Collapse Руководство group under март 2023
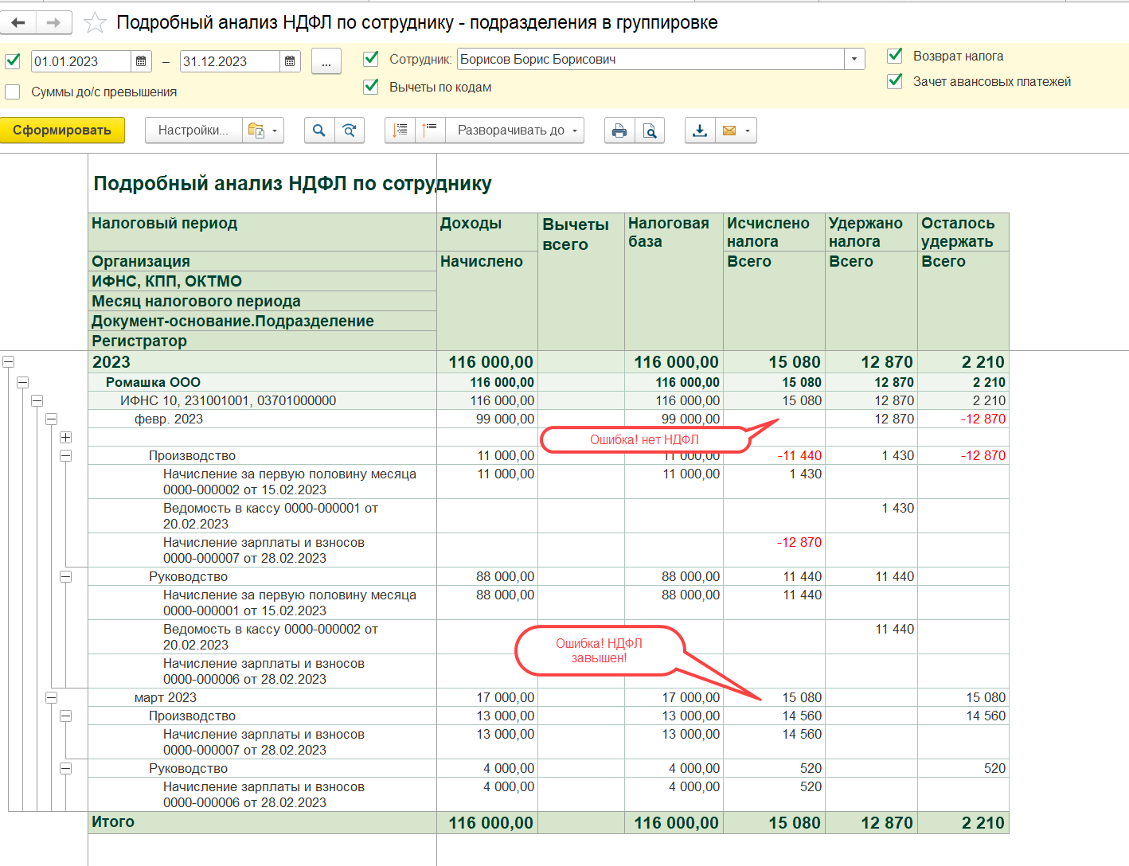This screenshot has width=1129, height=866. tap(66, 769)
